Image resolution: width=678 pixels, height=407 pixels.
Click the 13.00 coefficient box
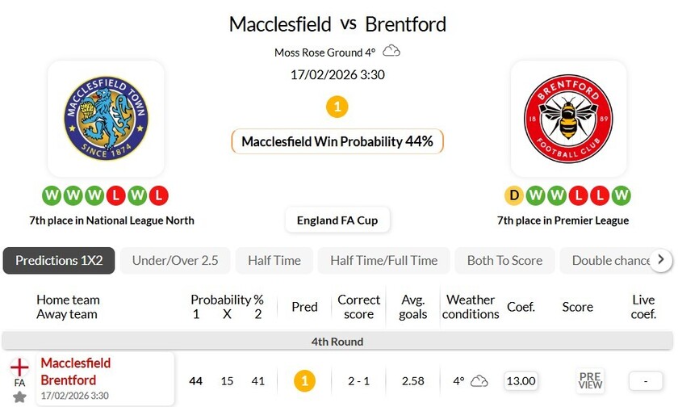(x=521, y=381)
